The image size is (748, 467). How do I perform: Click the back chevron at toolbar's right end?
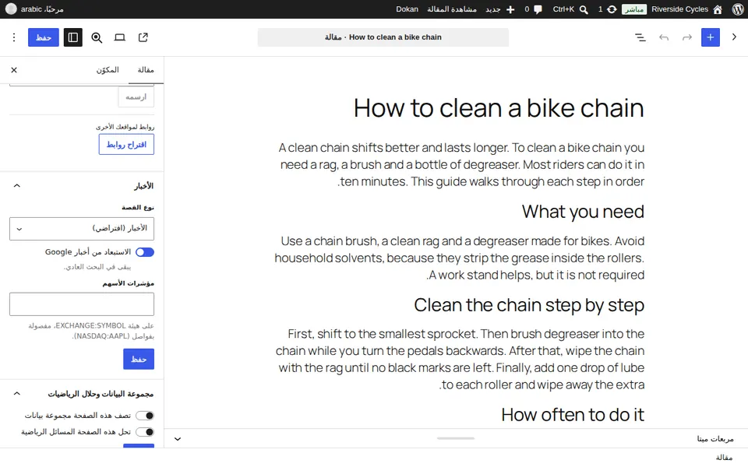(734, 37)
